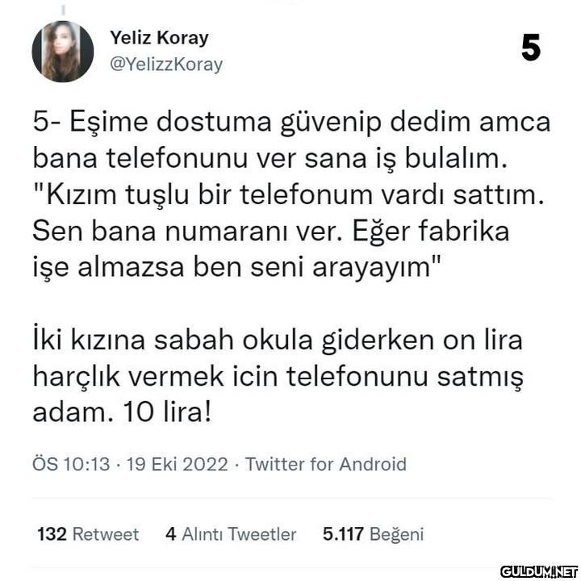The height and width of the screenshot is (581, 581).
Task: Open the Twitter for Android source link
Action: tap(326, 464)
